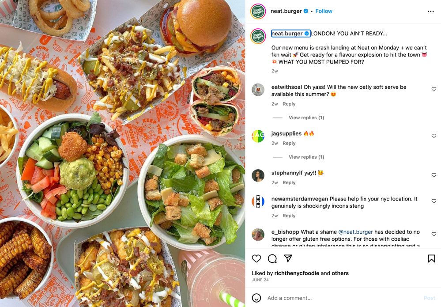The width and height of the screenshot is (441, 307).
Task: Like the newamsterdamvegan comment
Action: coord(433,201)
